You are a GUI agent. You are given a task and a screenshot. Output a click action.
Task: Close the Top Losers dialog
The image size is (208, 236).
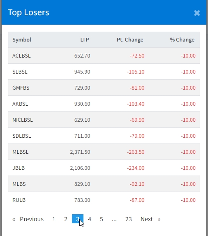tap(197, 13)
